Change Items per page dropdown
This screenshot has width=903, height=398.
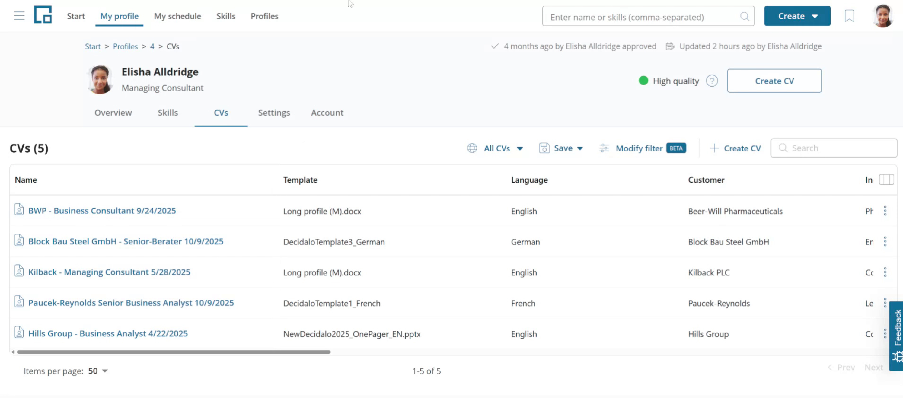97,371
